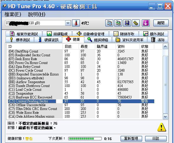Select the (0C) Power Cycle Count row
The image size is (174, 143).
[81, 70]
